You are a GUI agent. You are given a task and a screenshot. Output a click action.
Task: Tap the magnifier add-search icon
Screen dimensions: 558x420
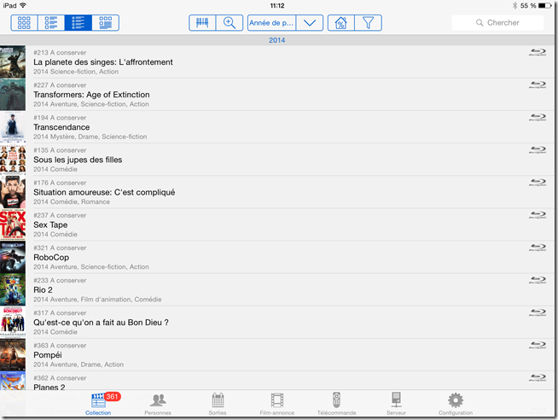click(x=230, y=23)
